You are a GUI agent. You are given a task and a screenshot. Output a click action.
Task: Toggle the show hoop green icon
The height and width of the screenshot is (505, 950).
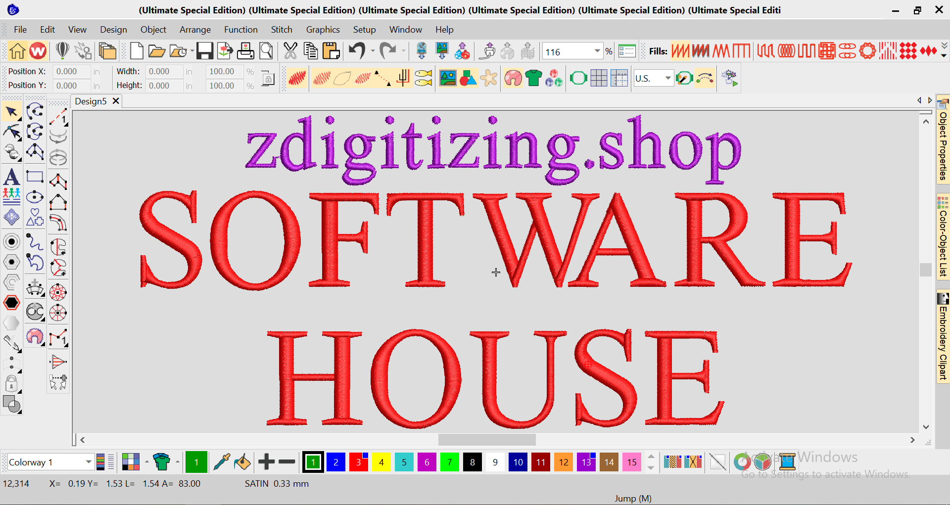click(x=578, y=78)
